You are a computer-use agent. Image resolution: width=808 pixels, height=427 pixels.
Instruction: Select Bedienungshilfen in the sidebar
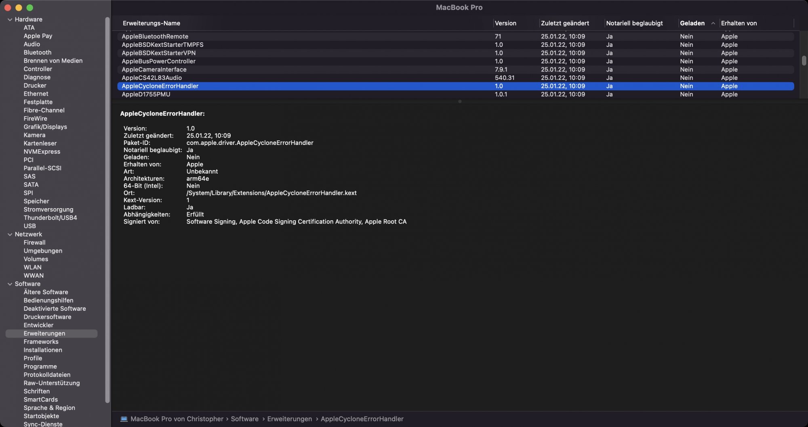(x=48, y=300)
